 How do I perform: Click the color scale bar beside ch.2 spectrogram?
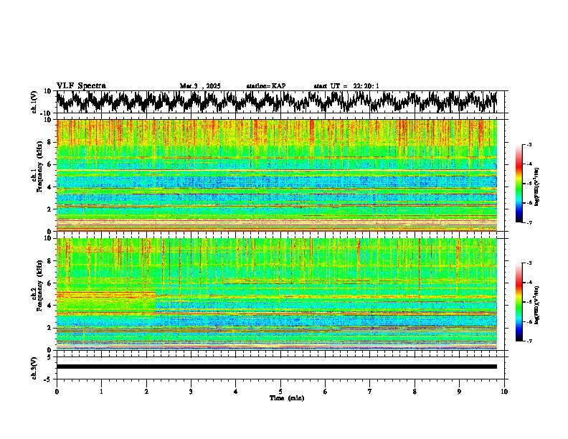[x=519, y=302]
